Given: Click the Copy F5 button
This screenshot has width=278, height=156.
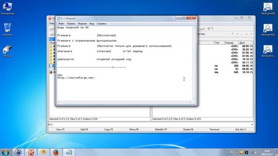Looking at the screenshot, I should [109, 130].
